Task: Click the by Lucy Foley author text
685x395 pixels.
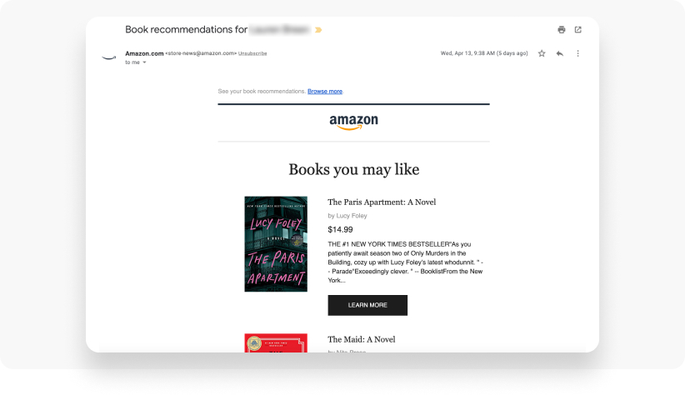Action: (347, 215)
